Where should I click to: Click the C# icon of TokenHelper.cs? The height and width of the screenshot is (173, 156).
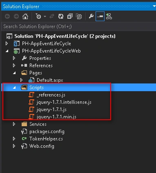coord(24,139)
